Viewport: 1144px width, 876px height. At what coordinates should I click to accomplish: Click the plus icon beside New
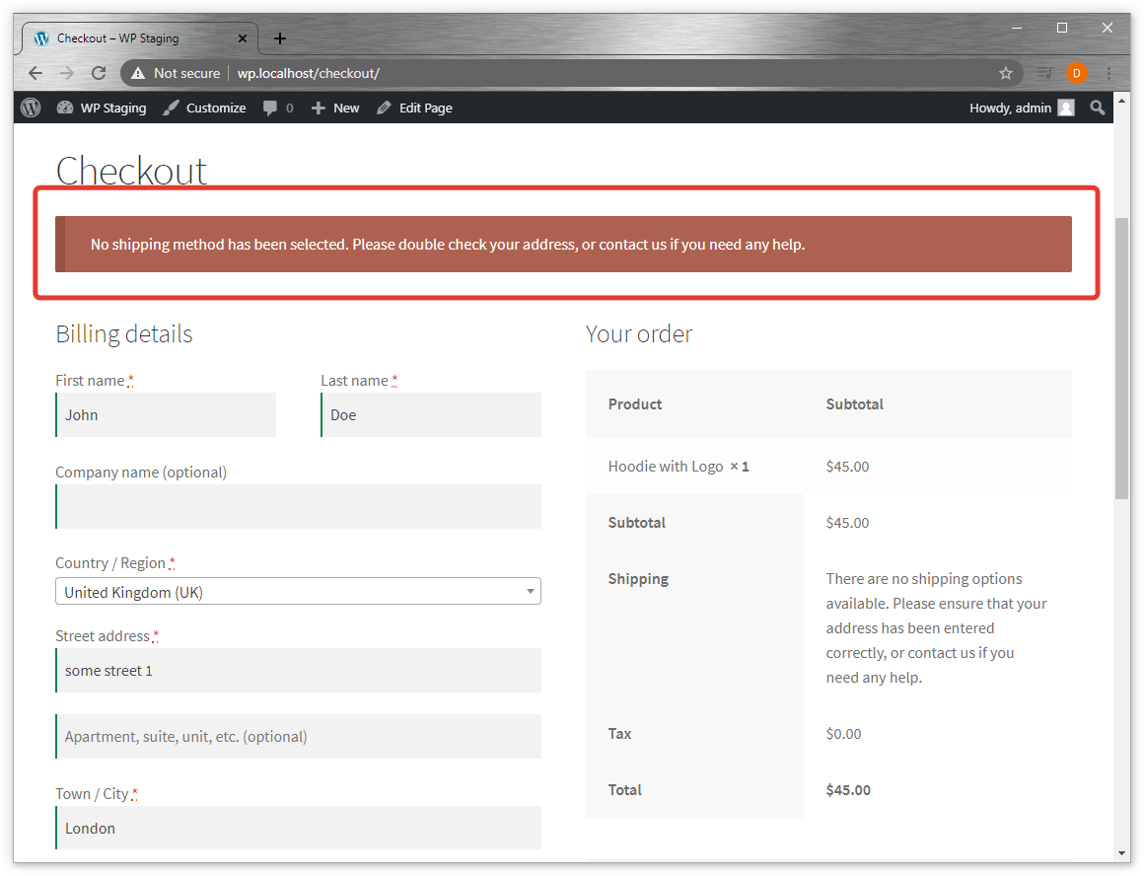point(319,109)
